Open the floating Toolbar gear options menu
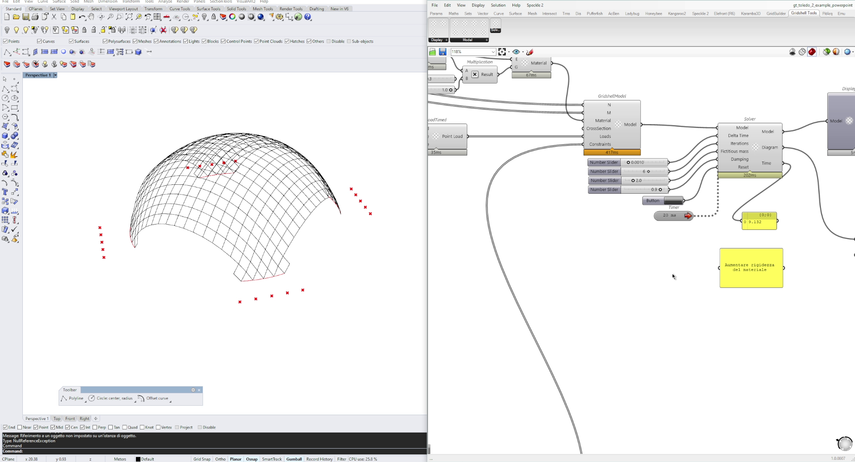 [193, 390]
